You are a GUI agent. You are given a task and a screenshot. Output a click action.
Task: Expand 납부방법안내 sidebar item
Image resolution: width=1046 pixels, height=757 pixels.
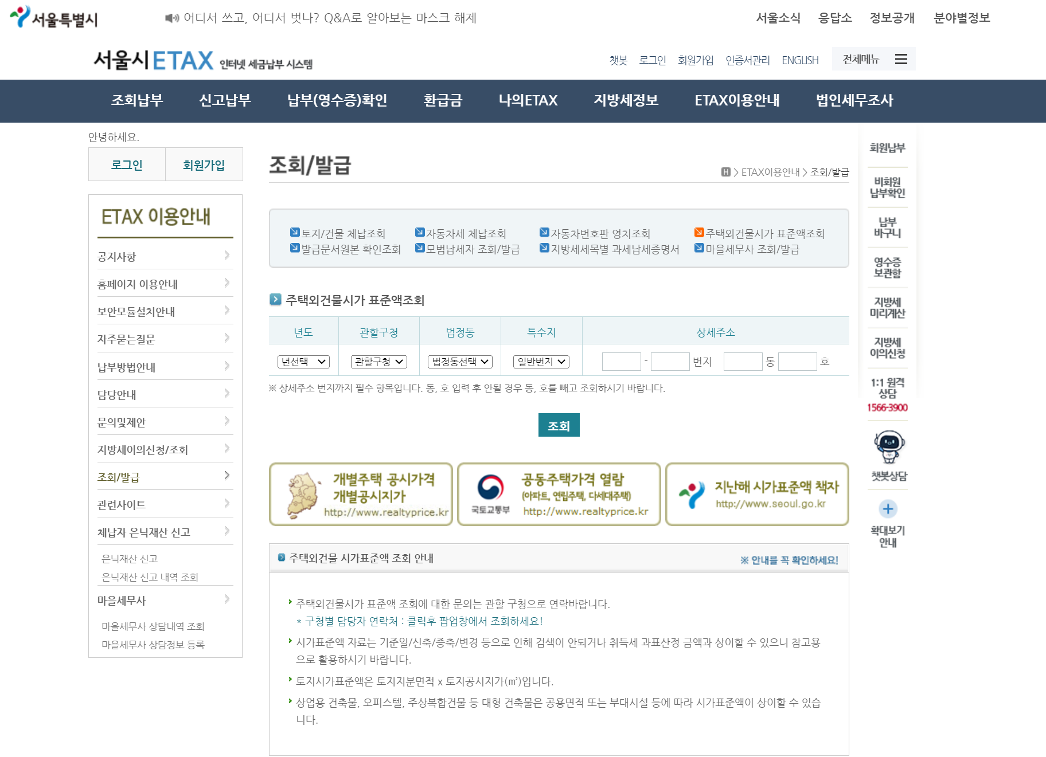tap(165, 367)
